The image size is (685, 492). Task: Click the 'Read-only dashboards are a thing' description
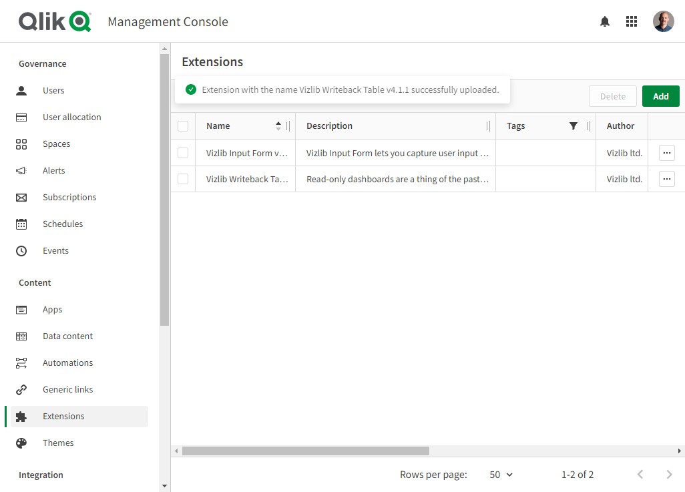pos(397,179)
